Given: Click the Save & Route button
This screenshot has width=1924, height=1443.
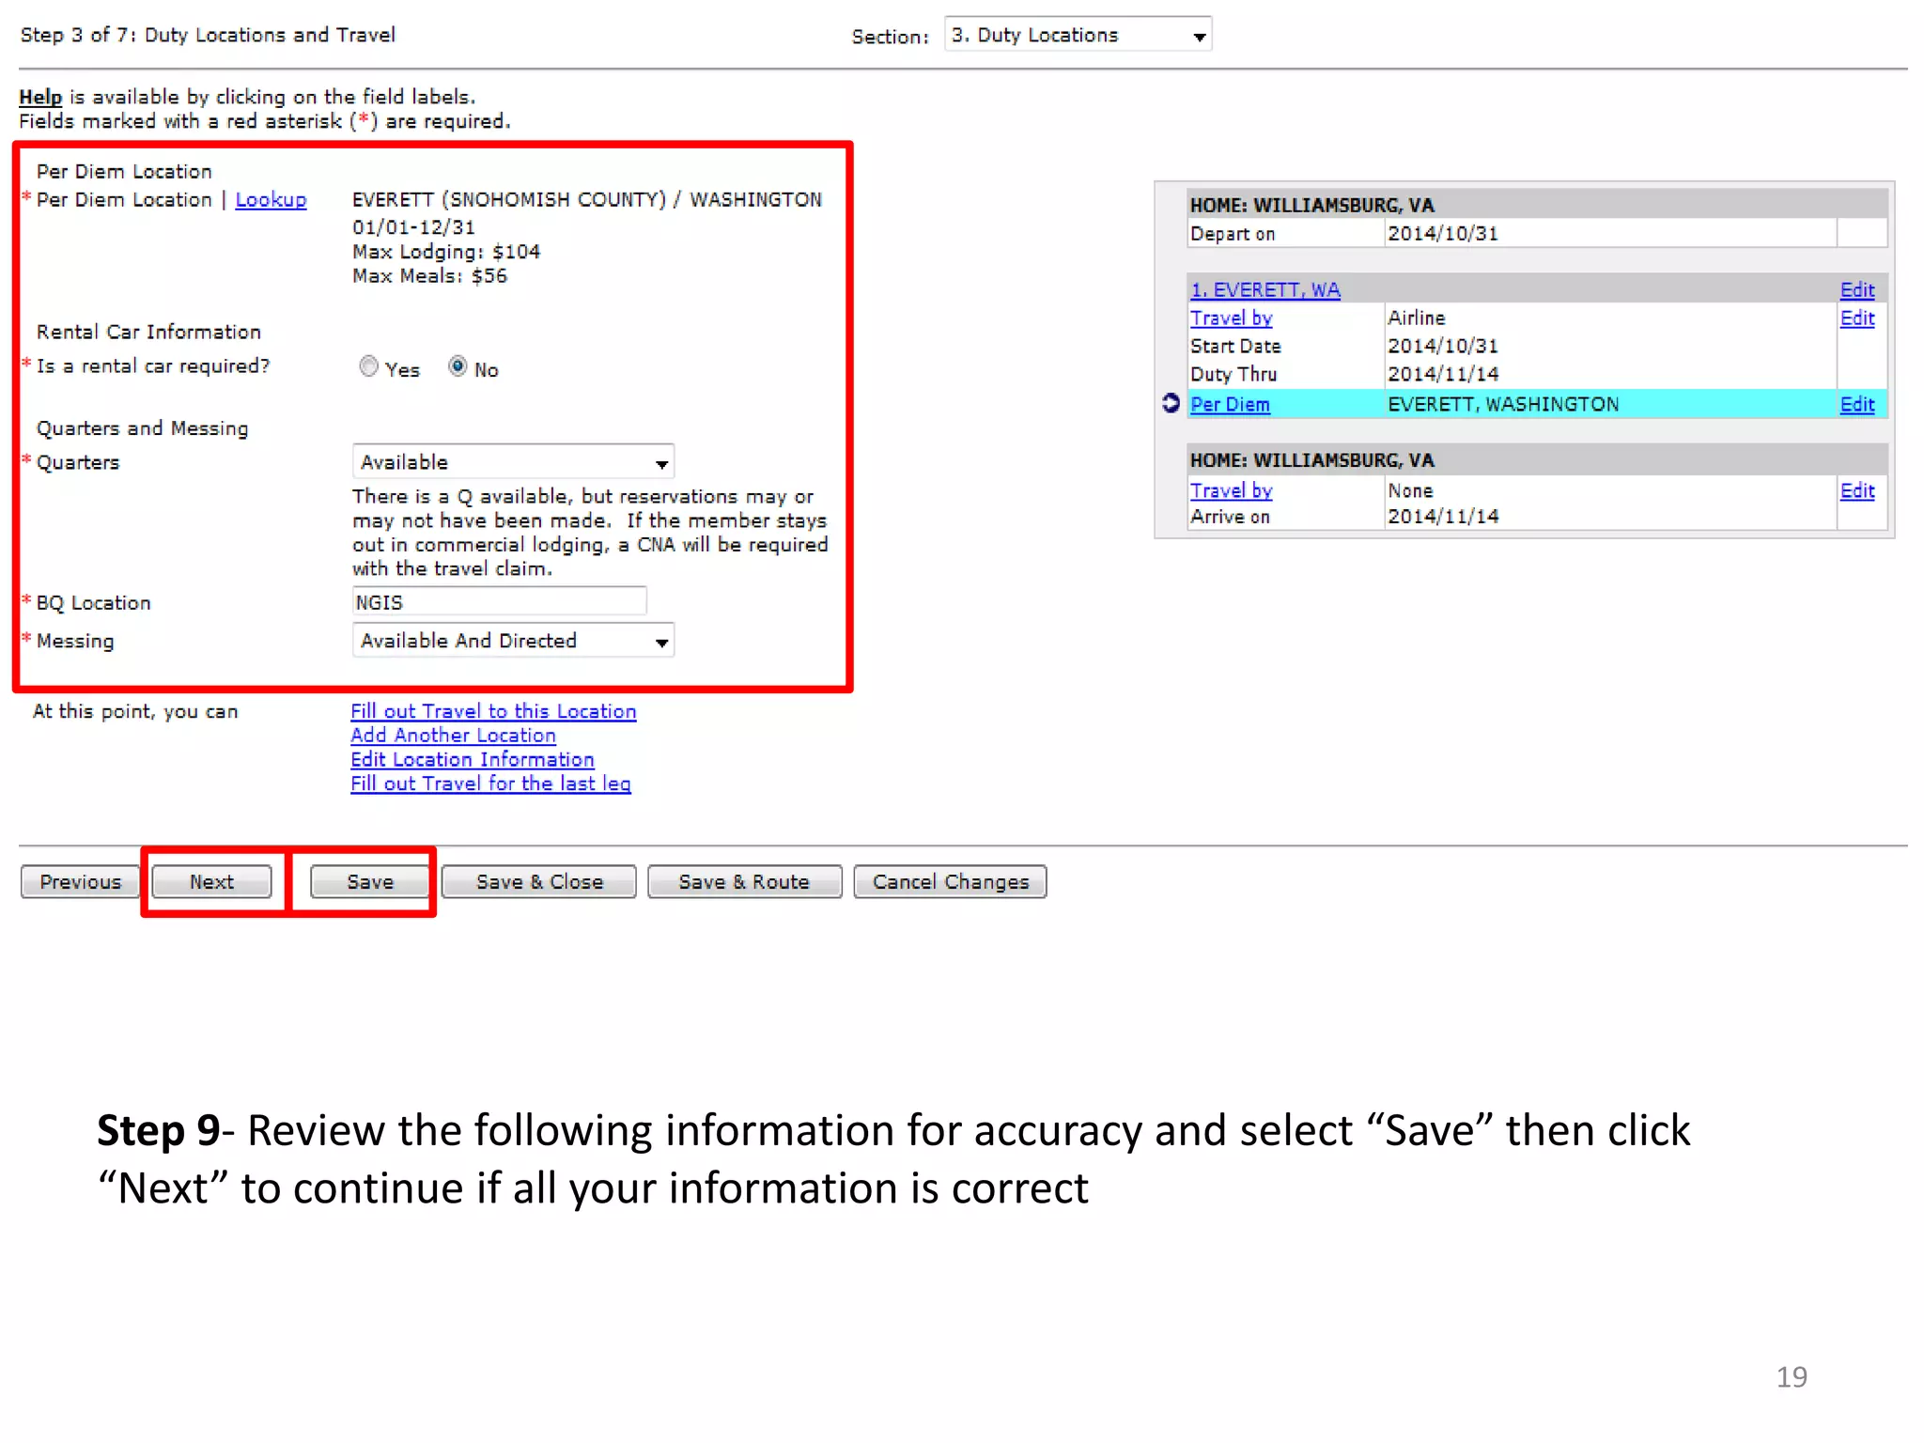Looking at the screenshot, I should click(x=744, y=882).
